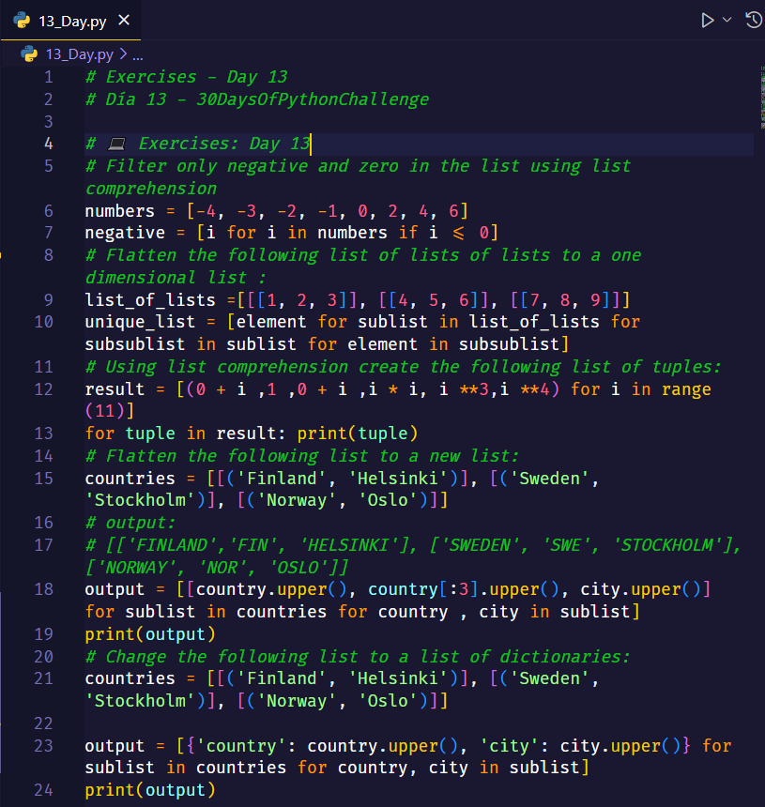The image size is (765, 807).
Task: Click the 'range' keyword on line 12
Action: 686,389
